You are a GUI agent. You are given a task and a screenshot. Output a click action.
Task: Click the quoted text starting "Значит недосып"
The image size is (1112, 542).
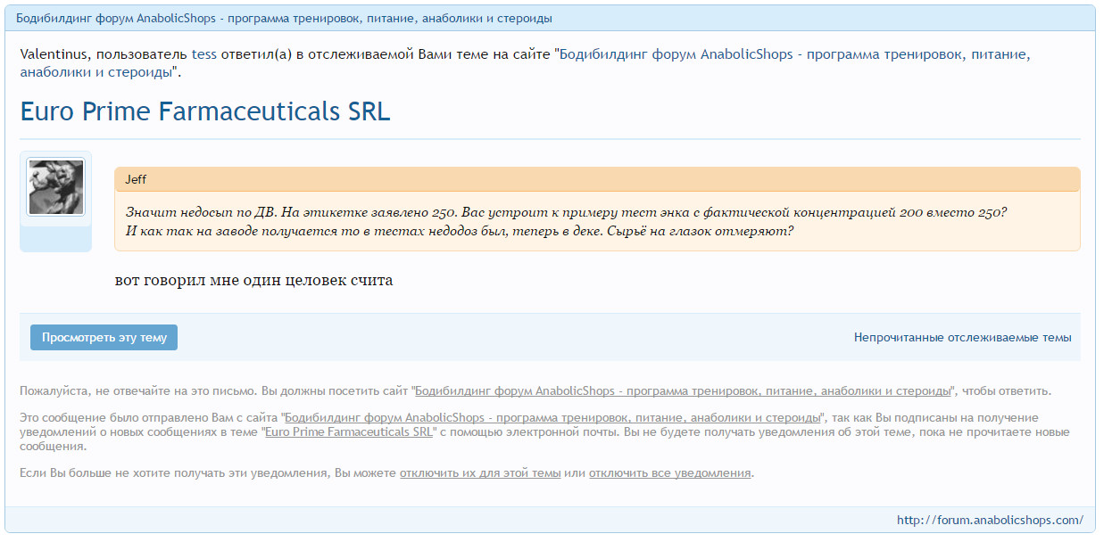[x=565, y=212]
